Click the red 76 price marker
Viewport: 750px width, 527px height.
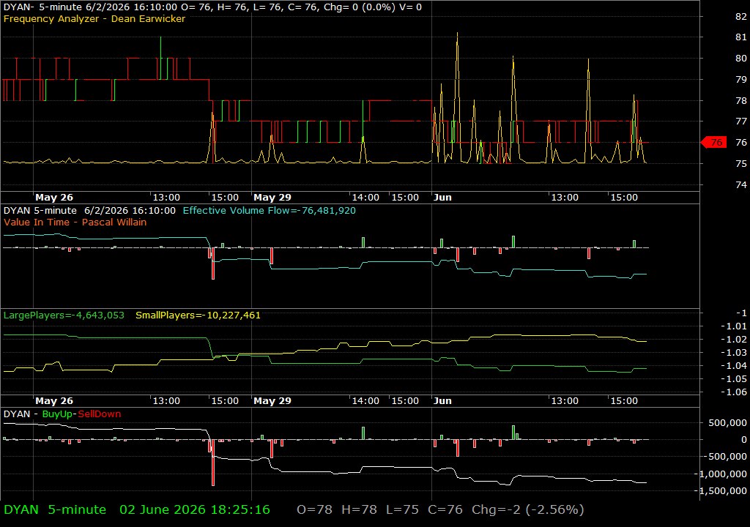point(713,142)
